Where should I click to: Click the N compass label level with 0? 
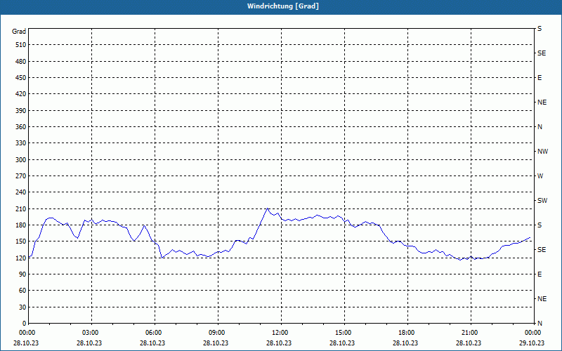540,324
